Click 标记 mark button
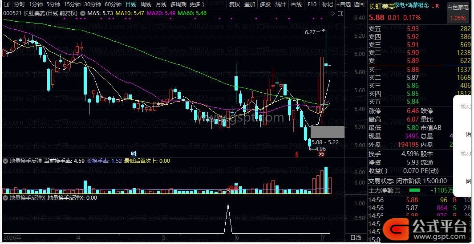This screenshot has width=474, height=244. [x=328, y=4]
